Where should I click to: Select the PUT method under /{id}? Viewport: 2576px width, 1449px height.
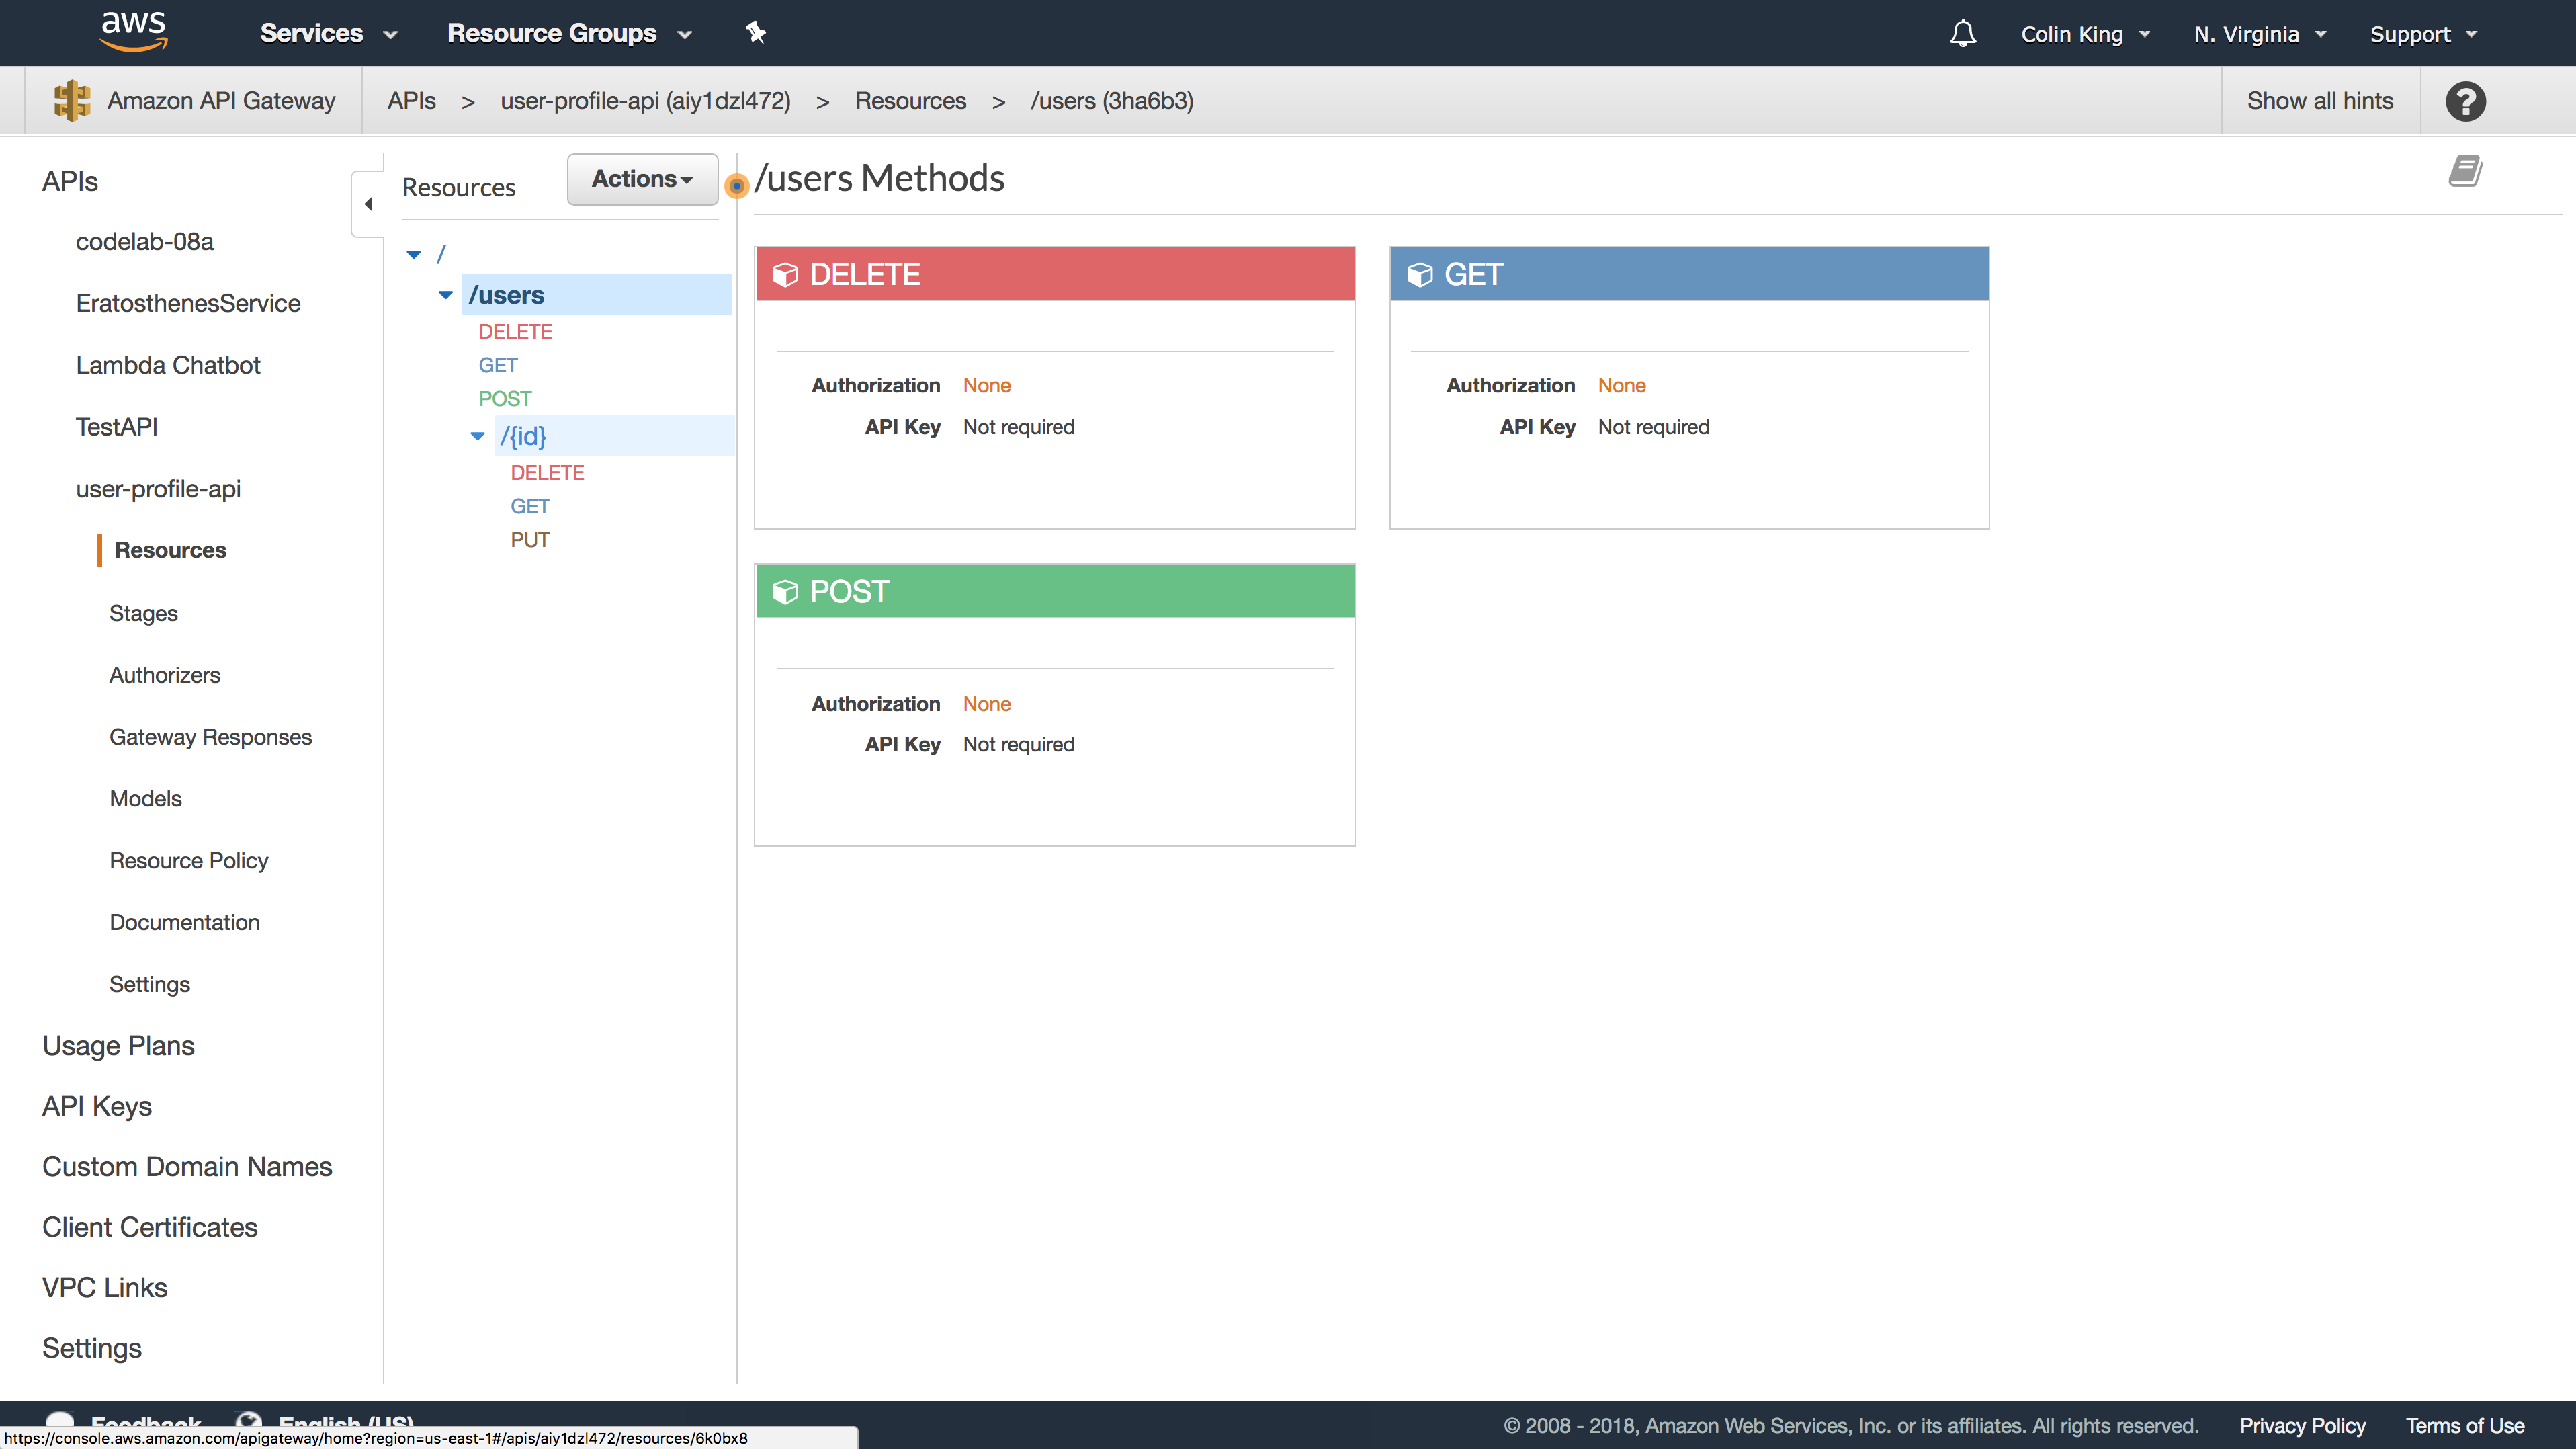(530, 540)
